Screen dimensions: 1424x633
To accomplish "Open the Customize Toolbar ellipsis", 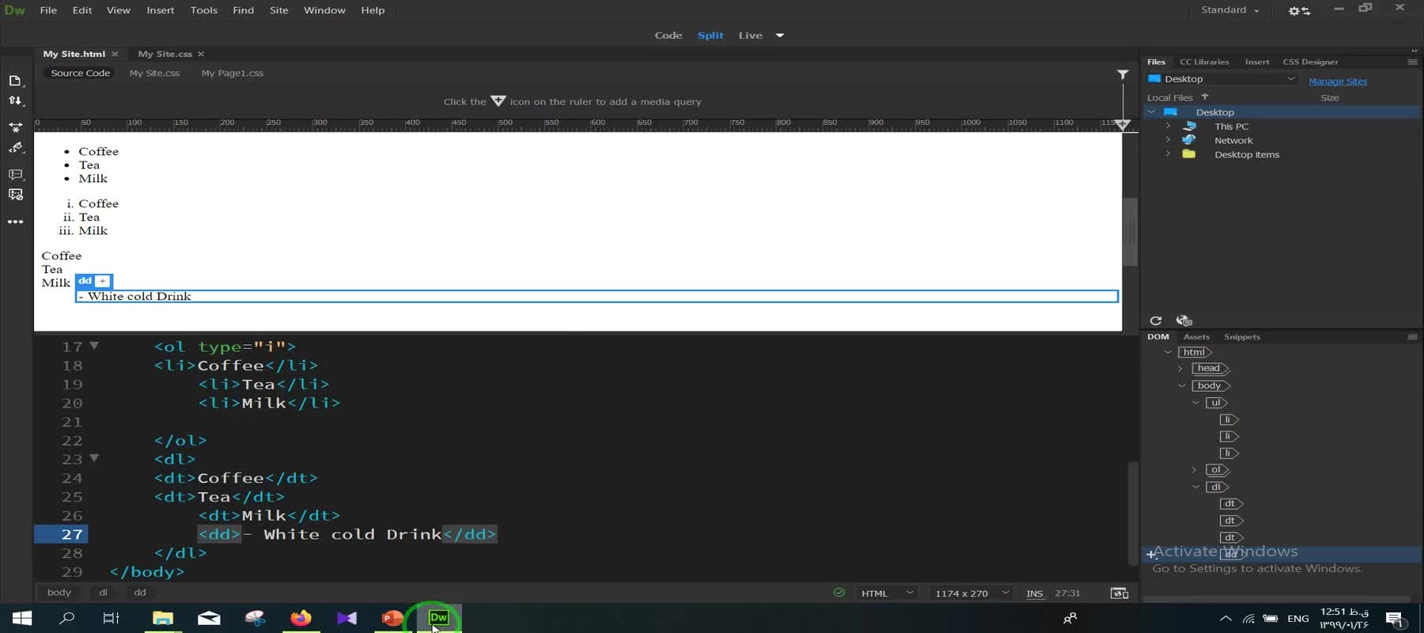I will point(15,222).
